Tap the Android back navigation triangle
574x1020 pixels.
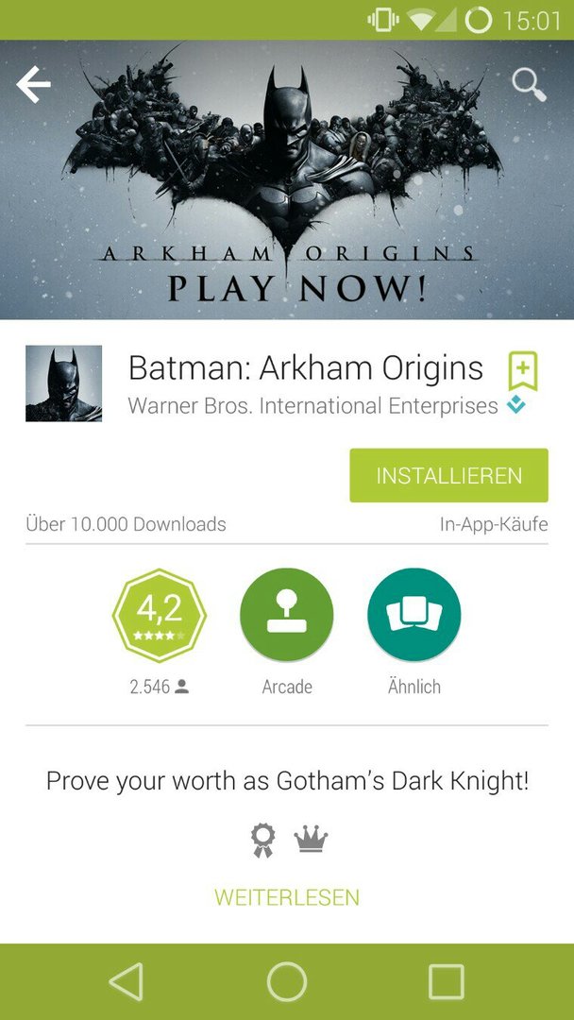click(127, 981)
